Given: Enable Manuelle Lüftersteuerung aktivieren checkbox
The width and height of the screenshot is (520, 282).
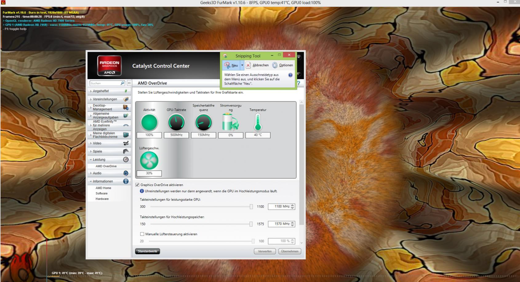Looking at the screenshot, I should click(142, 234).
